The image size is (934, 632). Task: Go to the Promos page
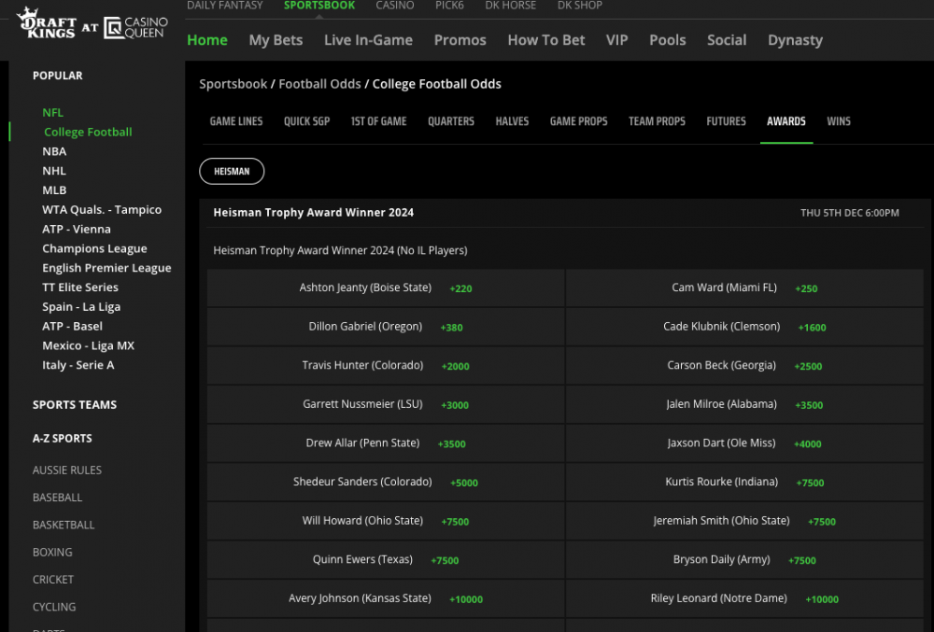click(x=460, y=40)
